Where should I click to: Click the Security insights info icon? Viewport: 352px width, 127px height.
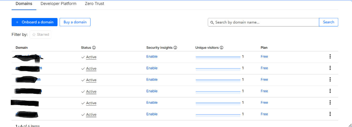pyautogui.click(x=175, y=48)
